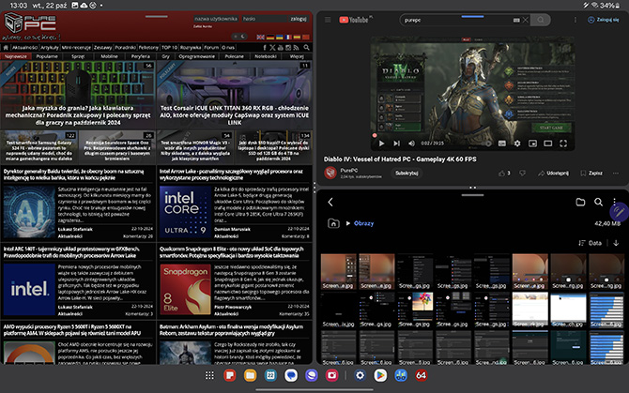Open the 'Artykuły' menu item
629x393 pixels.
(50, 47)
